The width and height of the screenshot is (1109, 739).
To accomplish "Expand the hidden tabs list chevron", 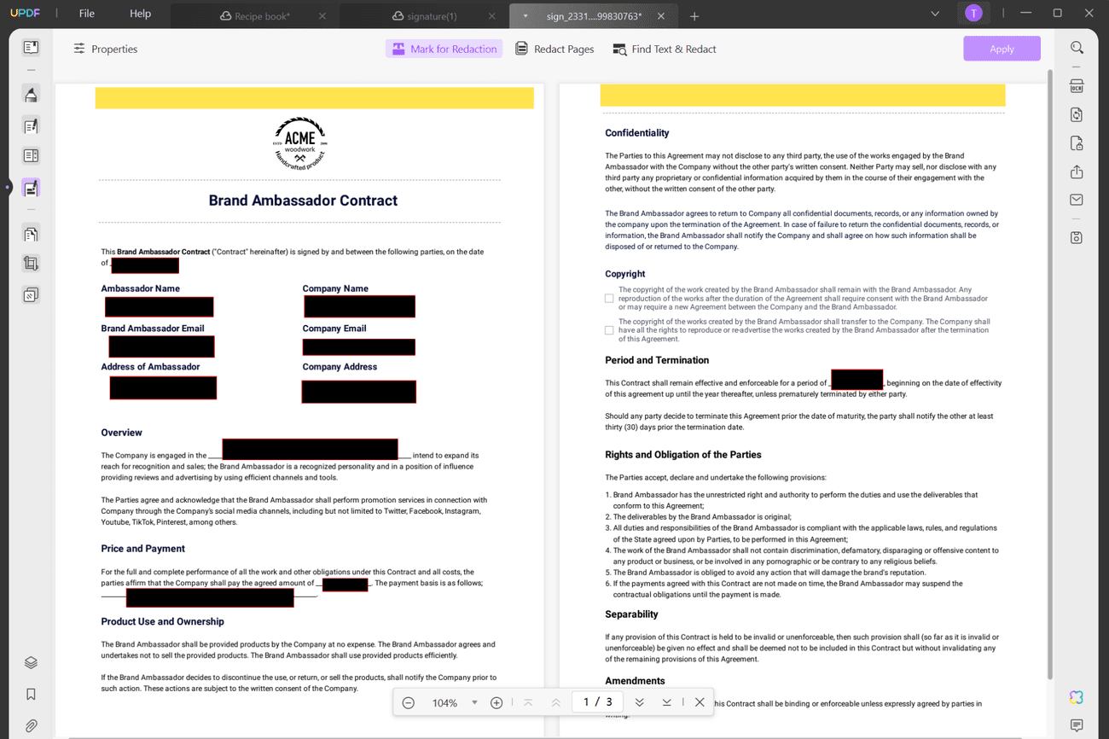I will click(x=935, y=13).
